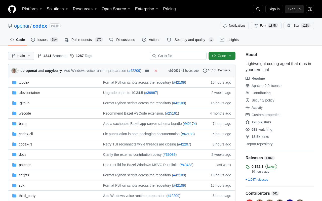
Task: Open the appearance settings icon beside Sign up
Action: 310,9
